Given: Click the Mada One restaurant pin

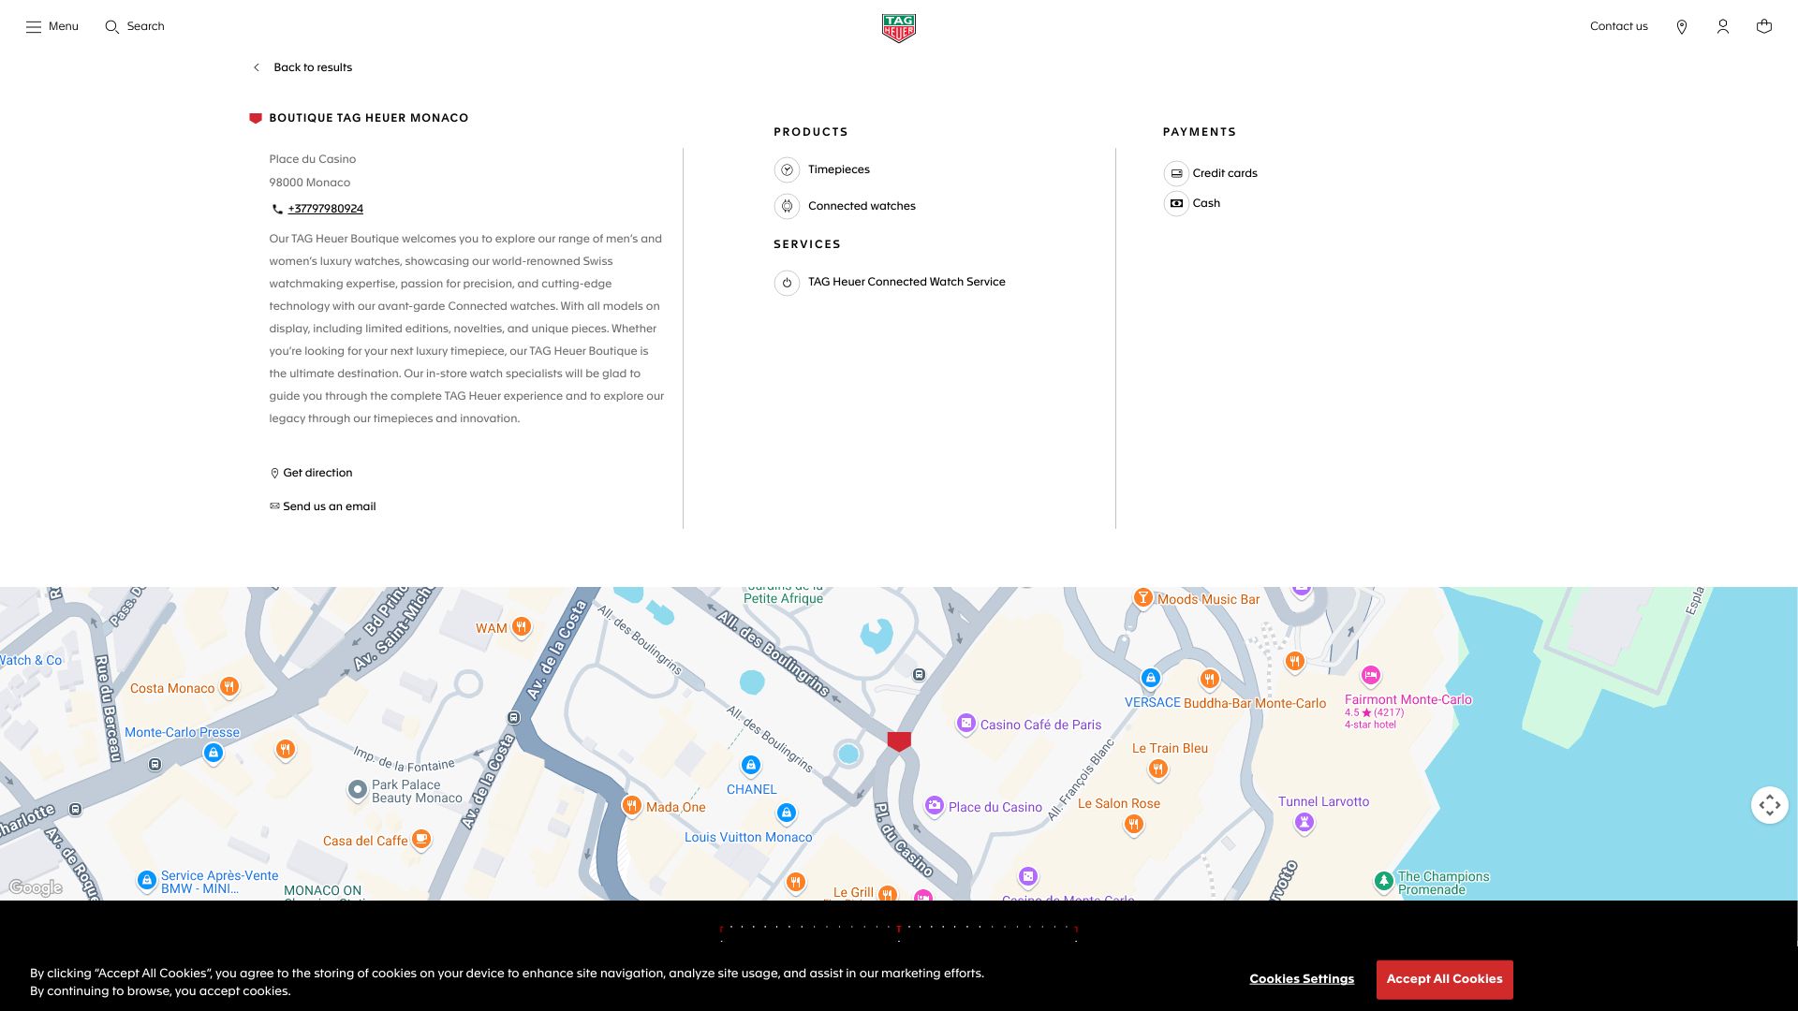Looking at the screenshot, I should pyautogui.click(x=632, y=806).
